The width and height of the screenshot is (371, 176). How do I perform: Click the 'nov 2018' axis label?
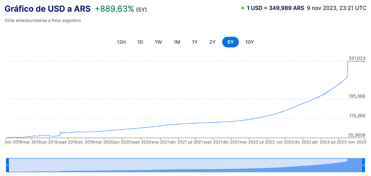coord(13,142)
